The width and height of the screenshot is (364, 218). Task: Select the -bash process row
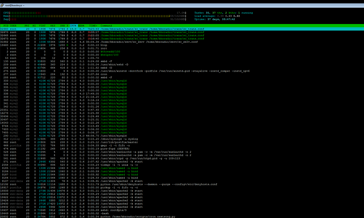(x=182, y=214)
